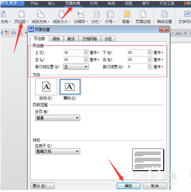The height and width of the screenshot is (192, 191).
Task: Open the 页面布局 ribbon tab
Action: 73,3
